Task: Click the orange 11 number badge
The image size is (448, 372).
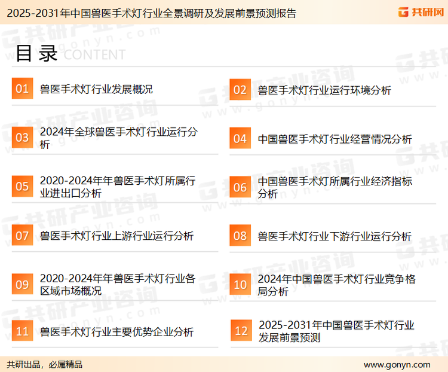Action: pos(22,331)
